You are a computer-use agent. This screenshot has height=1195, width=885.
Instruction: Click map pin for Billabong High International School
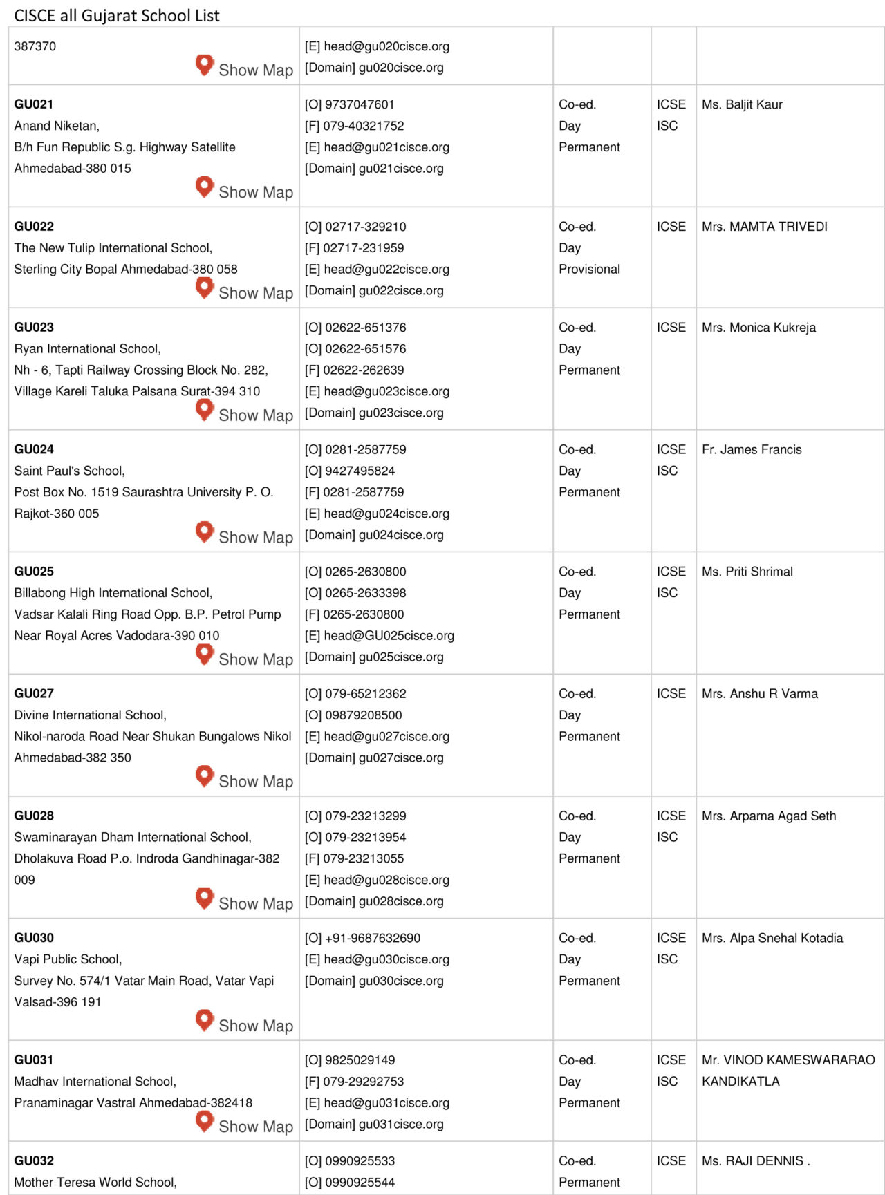click(205, 654)
